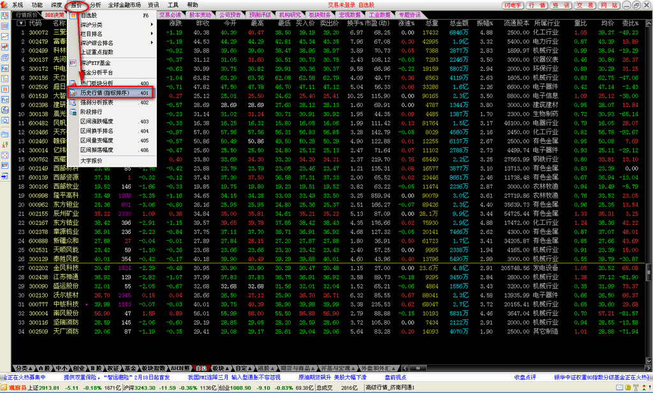Open the 系统 menu
The image size is (653, 393).
[x=18, y=5]
